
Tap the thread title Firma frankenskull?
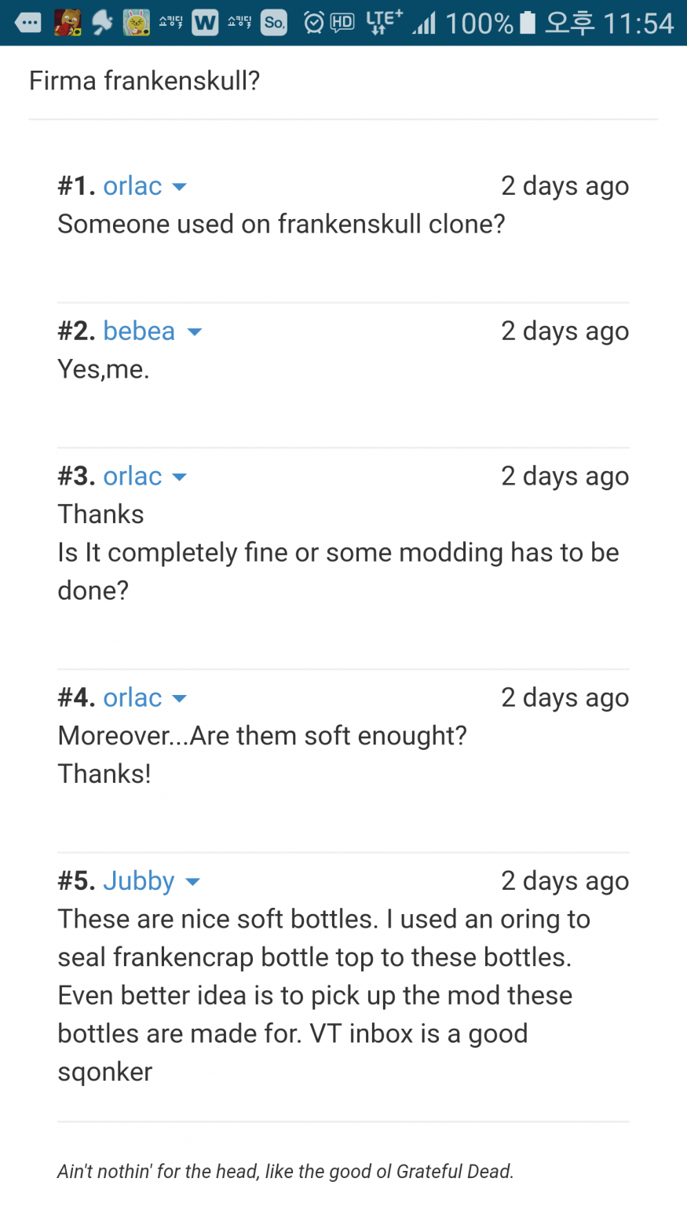tap(144, 81)
